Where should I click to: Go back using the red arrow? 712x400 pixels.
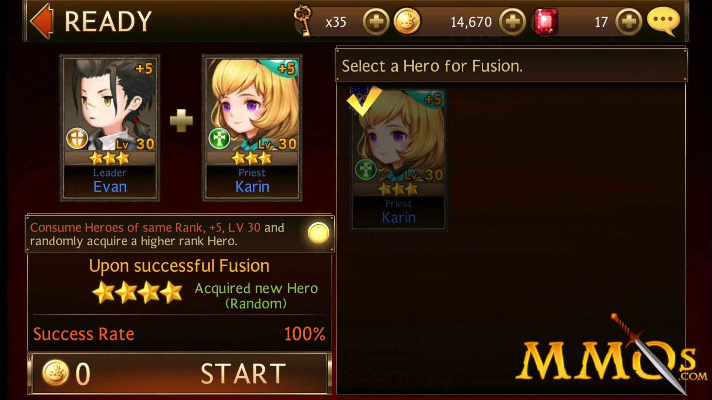click(42, 21)
